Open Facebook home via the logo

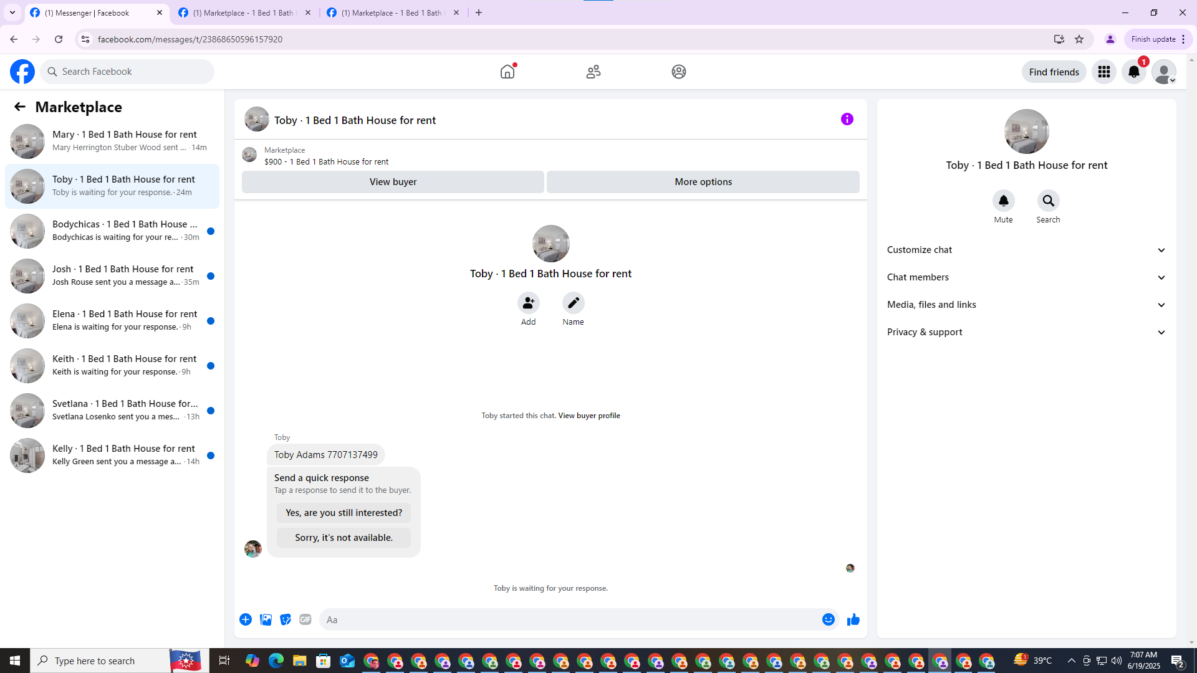tap(22, 72)
